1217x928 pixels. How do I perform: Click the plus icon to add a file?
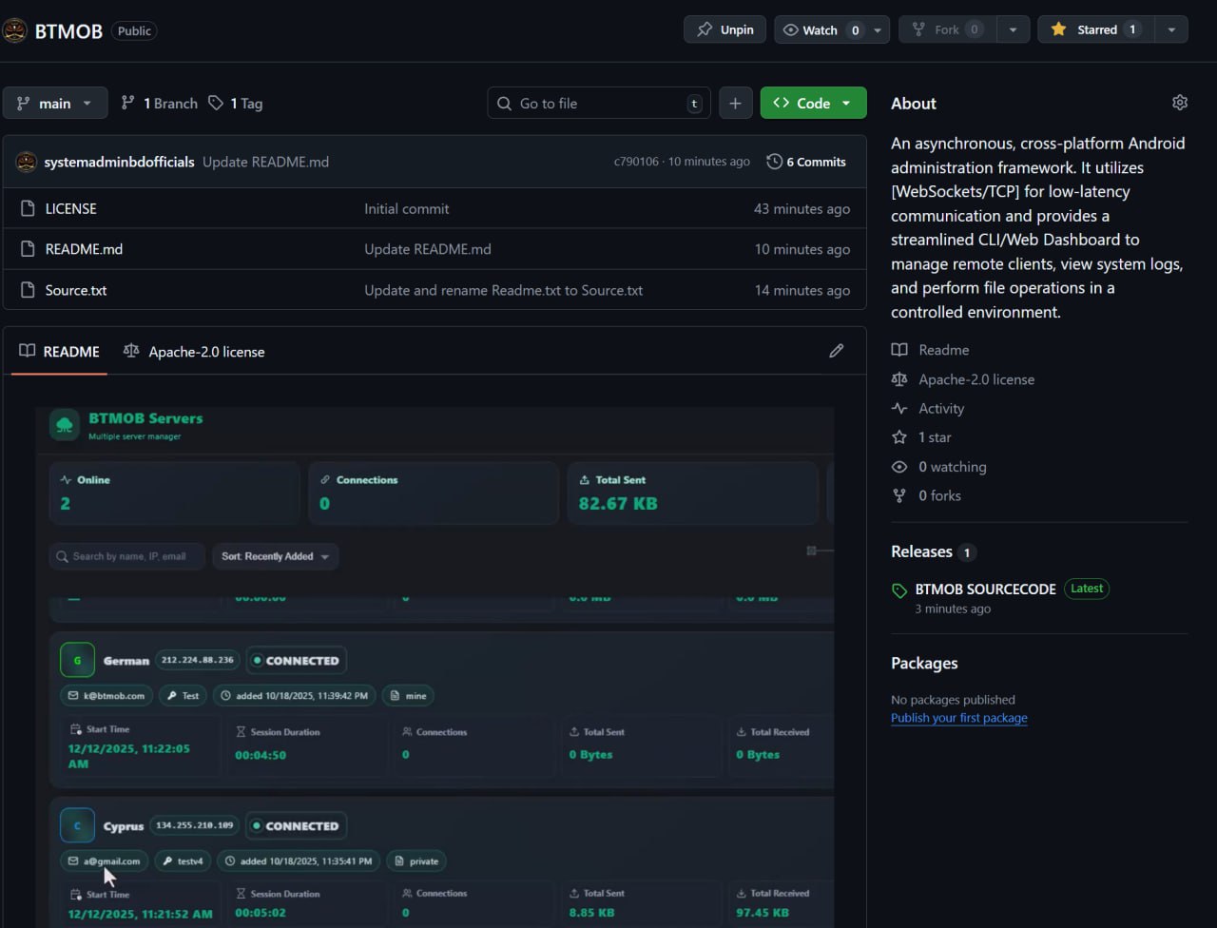tap(735, 103)
